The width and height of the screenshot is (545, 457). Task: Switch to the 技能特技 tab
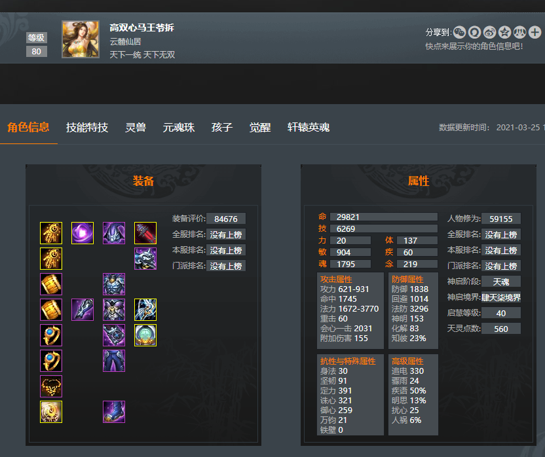[x=87, y=127]
